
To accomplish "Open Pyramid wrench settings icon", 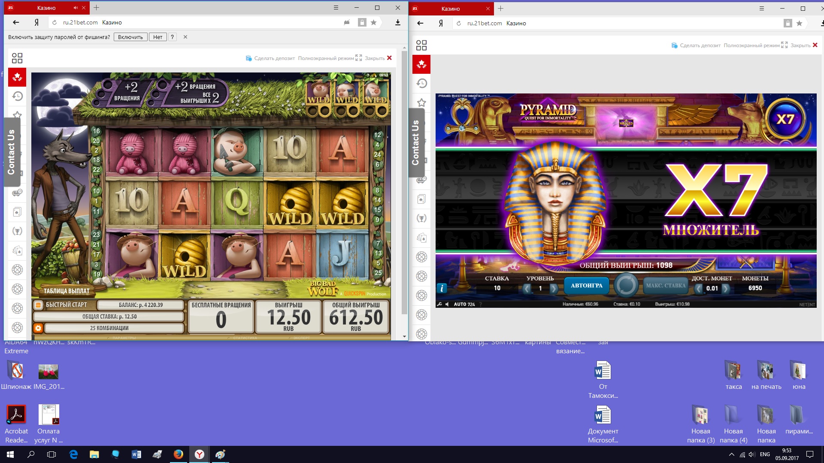I will (439, 304).
